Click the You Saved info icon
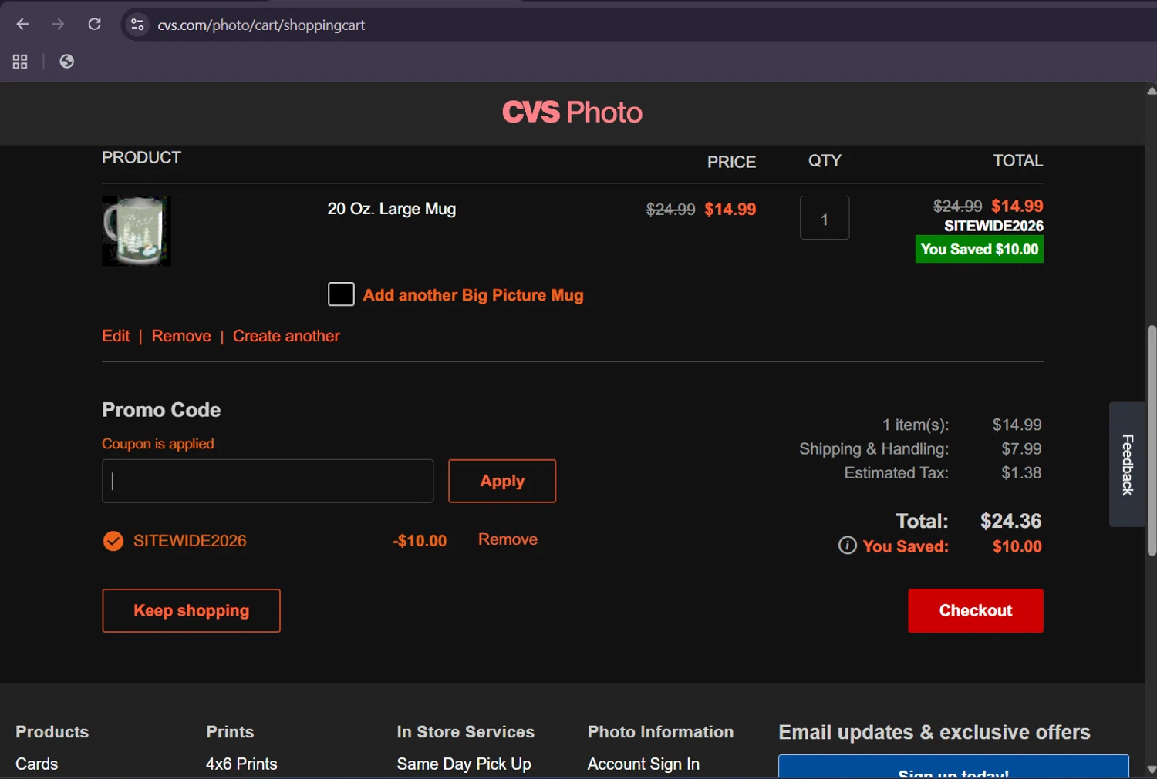The width and height of the screenshot is (1157, 779). tap(847, 546)
